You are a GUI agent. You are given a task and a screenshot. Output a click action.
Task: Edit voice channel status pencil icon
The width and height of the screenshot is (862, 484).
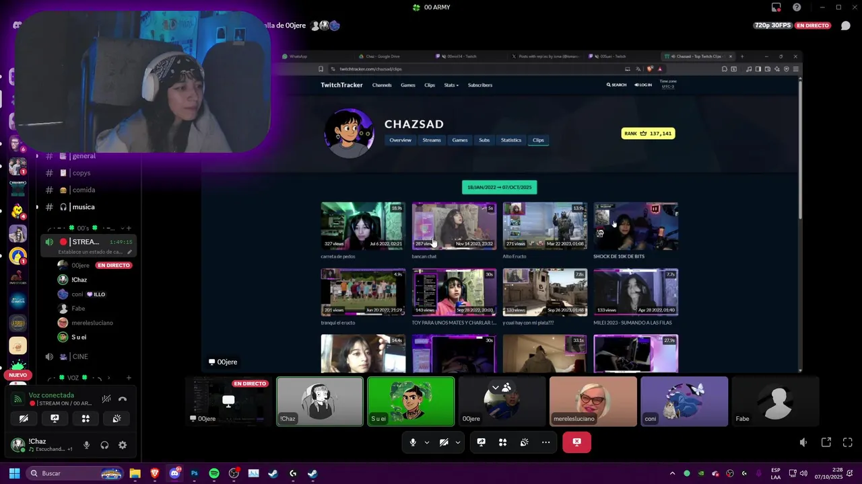[x=130, y=252]
